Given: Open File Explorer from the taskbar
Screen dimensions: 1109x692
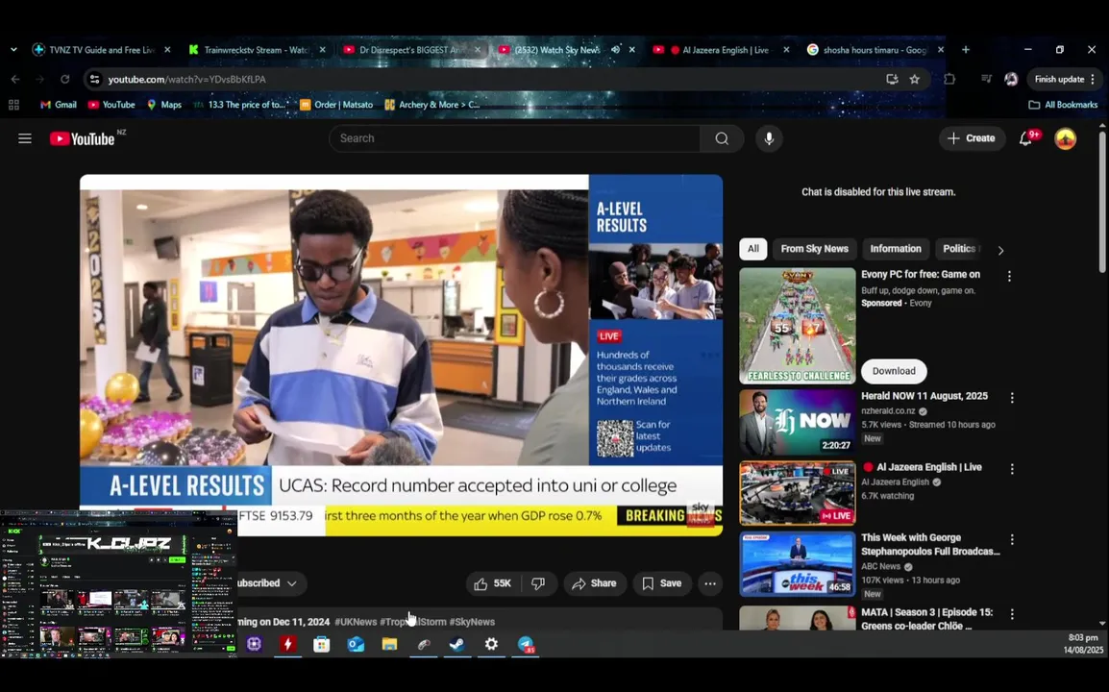Looking at the screenshot, I should click(390, 645).
